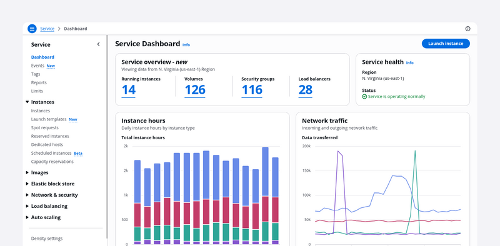Click the load balancers count 28
This screenshot has height=246, width=500.
pos(306,90)
